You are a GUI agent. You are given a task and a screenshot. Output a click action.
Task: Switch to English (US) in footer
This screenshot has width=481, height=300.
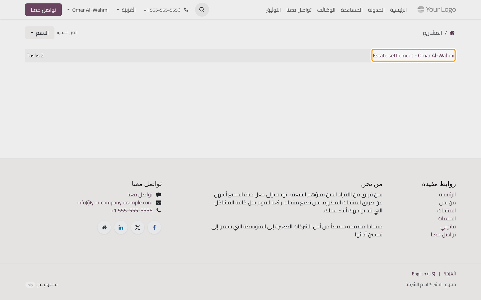[x=423, y=274]
